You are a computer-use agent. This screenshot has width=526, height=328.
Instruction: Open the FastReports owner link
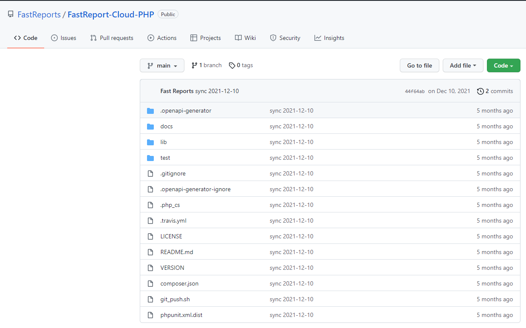point(39,14)
